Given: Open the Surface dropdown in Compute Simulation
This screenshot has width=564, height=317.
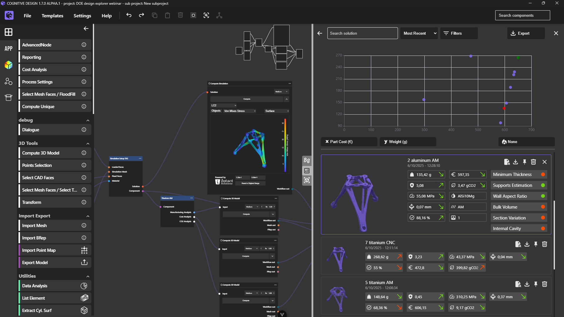Looking at the screenshot, I should coord(277,111).
